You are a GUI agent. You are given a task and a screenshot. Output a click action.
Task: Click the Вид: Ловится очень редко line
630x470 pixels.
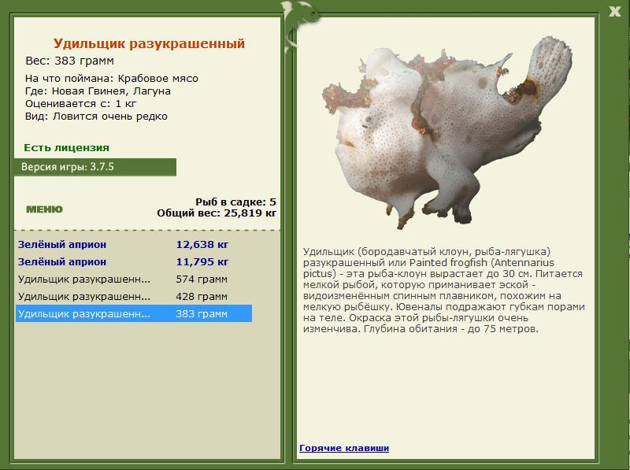point(96,117)
